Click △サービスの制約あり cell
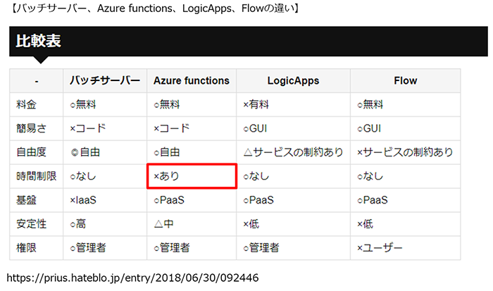 (294, 152)
